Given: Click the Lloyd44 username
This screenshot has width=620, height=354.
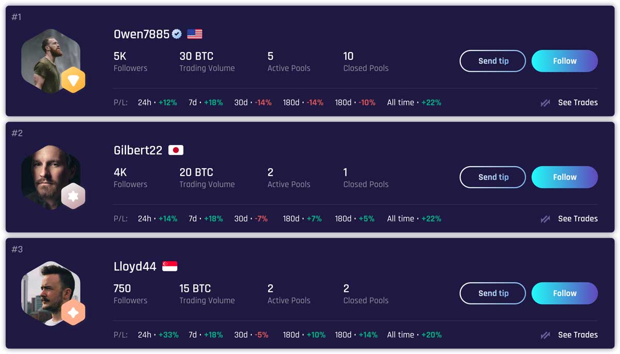Looking at the screenshot, I should click(x=135, y=267).
